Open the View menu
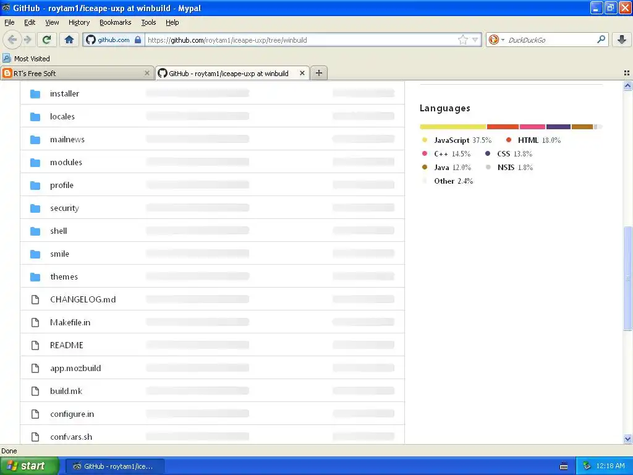This screenshot has height=475, width=633. (52, 22)
